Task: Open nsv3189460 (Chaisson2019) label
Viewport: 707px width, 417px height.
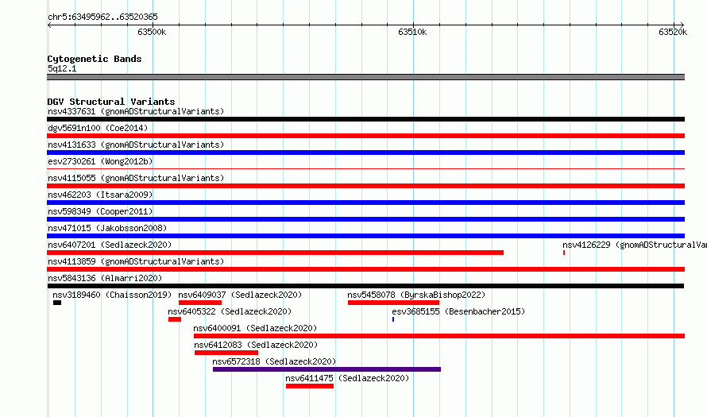Action: pos(112,295)
